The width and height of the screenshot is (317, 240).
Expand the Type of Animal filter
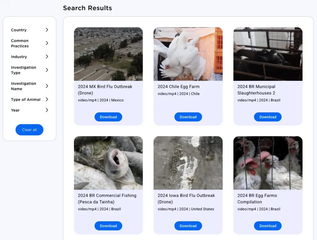pos(47,100)
